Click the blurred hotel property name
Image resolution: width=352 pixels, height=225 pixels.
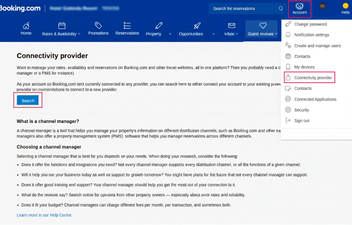(84, 8)
